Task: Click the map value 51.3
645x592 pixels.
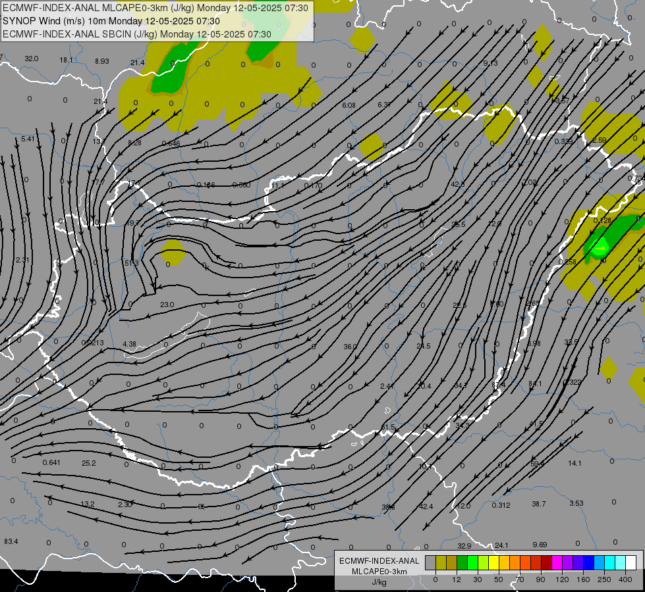Action: click(x=132, y=263)
